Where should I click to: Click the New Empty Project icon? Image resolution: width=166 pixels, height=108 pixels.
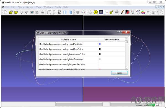[x=6, y=12]
